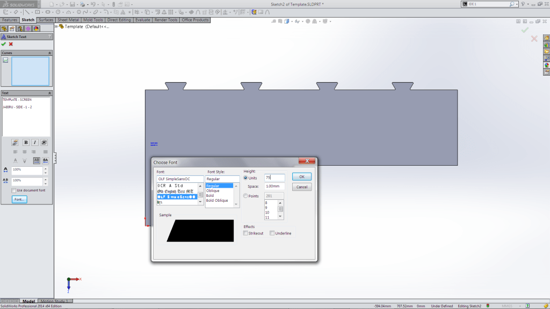The height and width of the screenshot is (309, 550).
Task: Collapse the Curves section in Sketch Text
Action: click(x=50, y=53)
